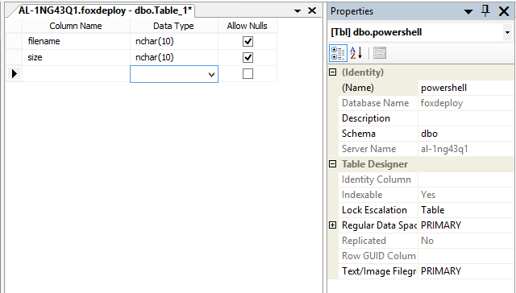Open the active documents list arrow

coord(298,11)
